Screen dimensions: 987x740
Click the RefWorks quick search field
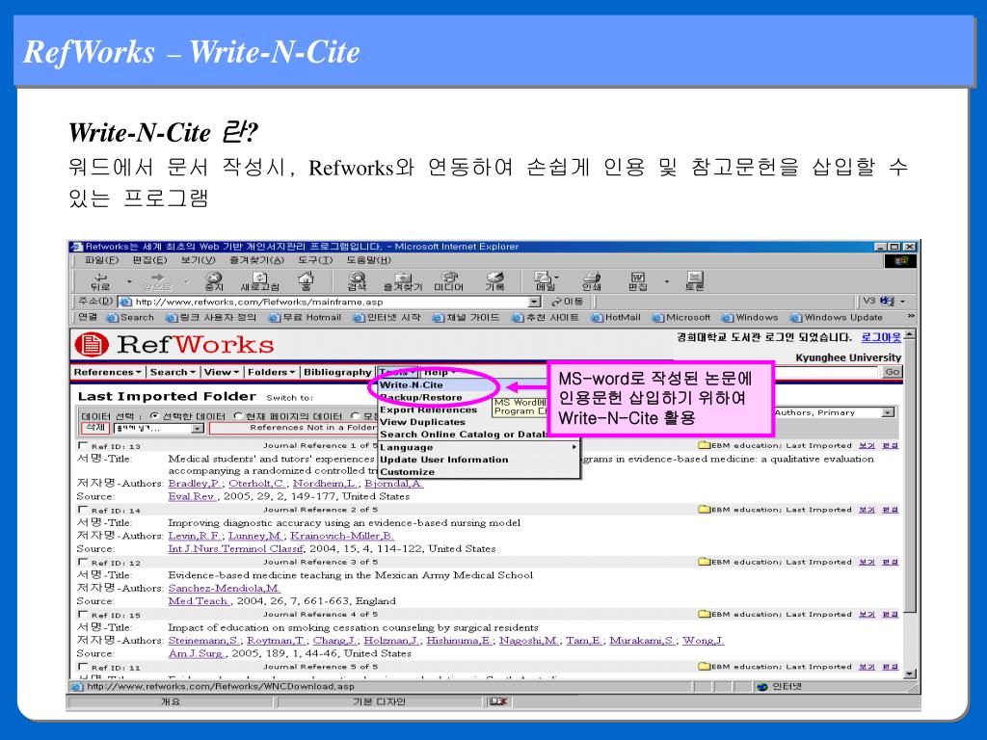(x=826, y=372)
